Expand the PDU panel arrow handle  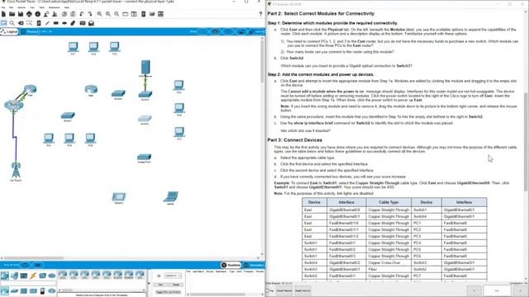(150, 283)
